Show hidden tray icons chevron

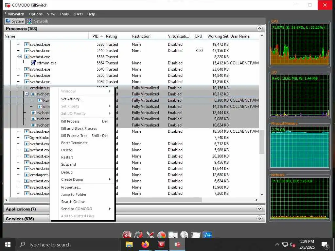tap(277, 244)
